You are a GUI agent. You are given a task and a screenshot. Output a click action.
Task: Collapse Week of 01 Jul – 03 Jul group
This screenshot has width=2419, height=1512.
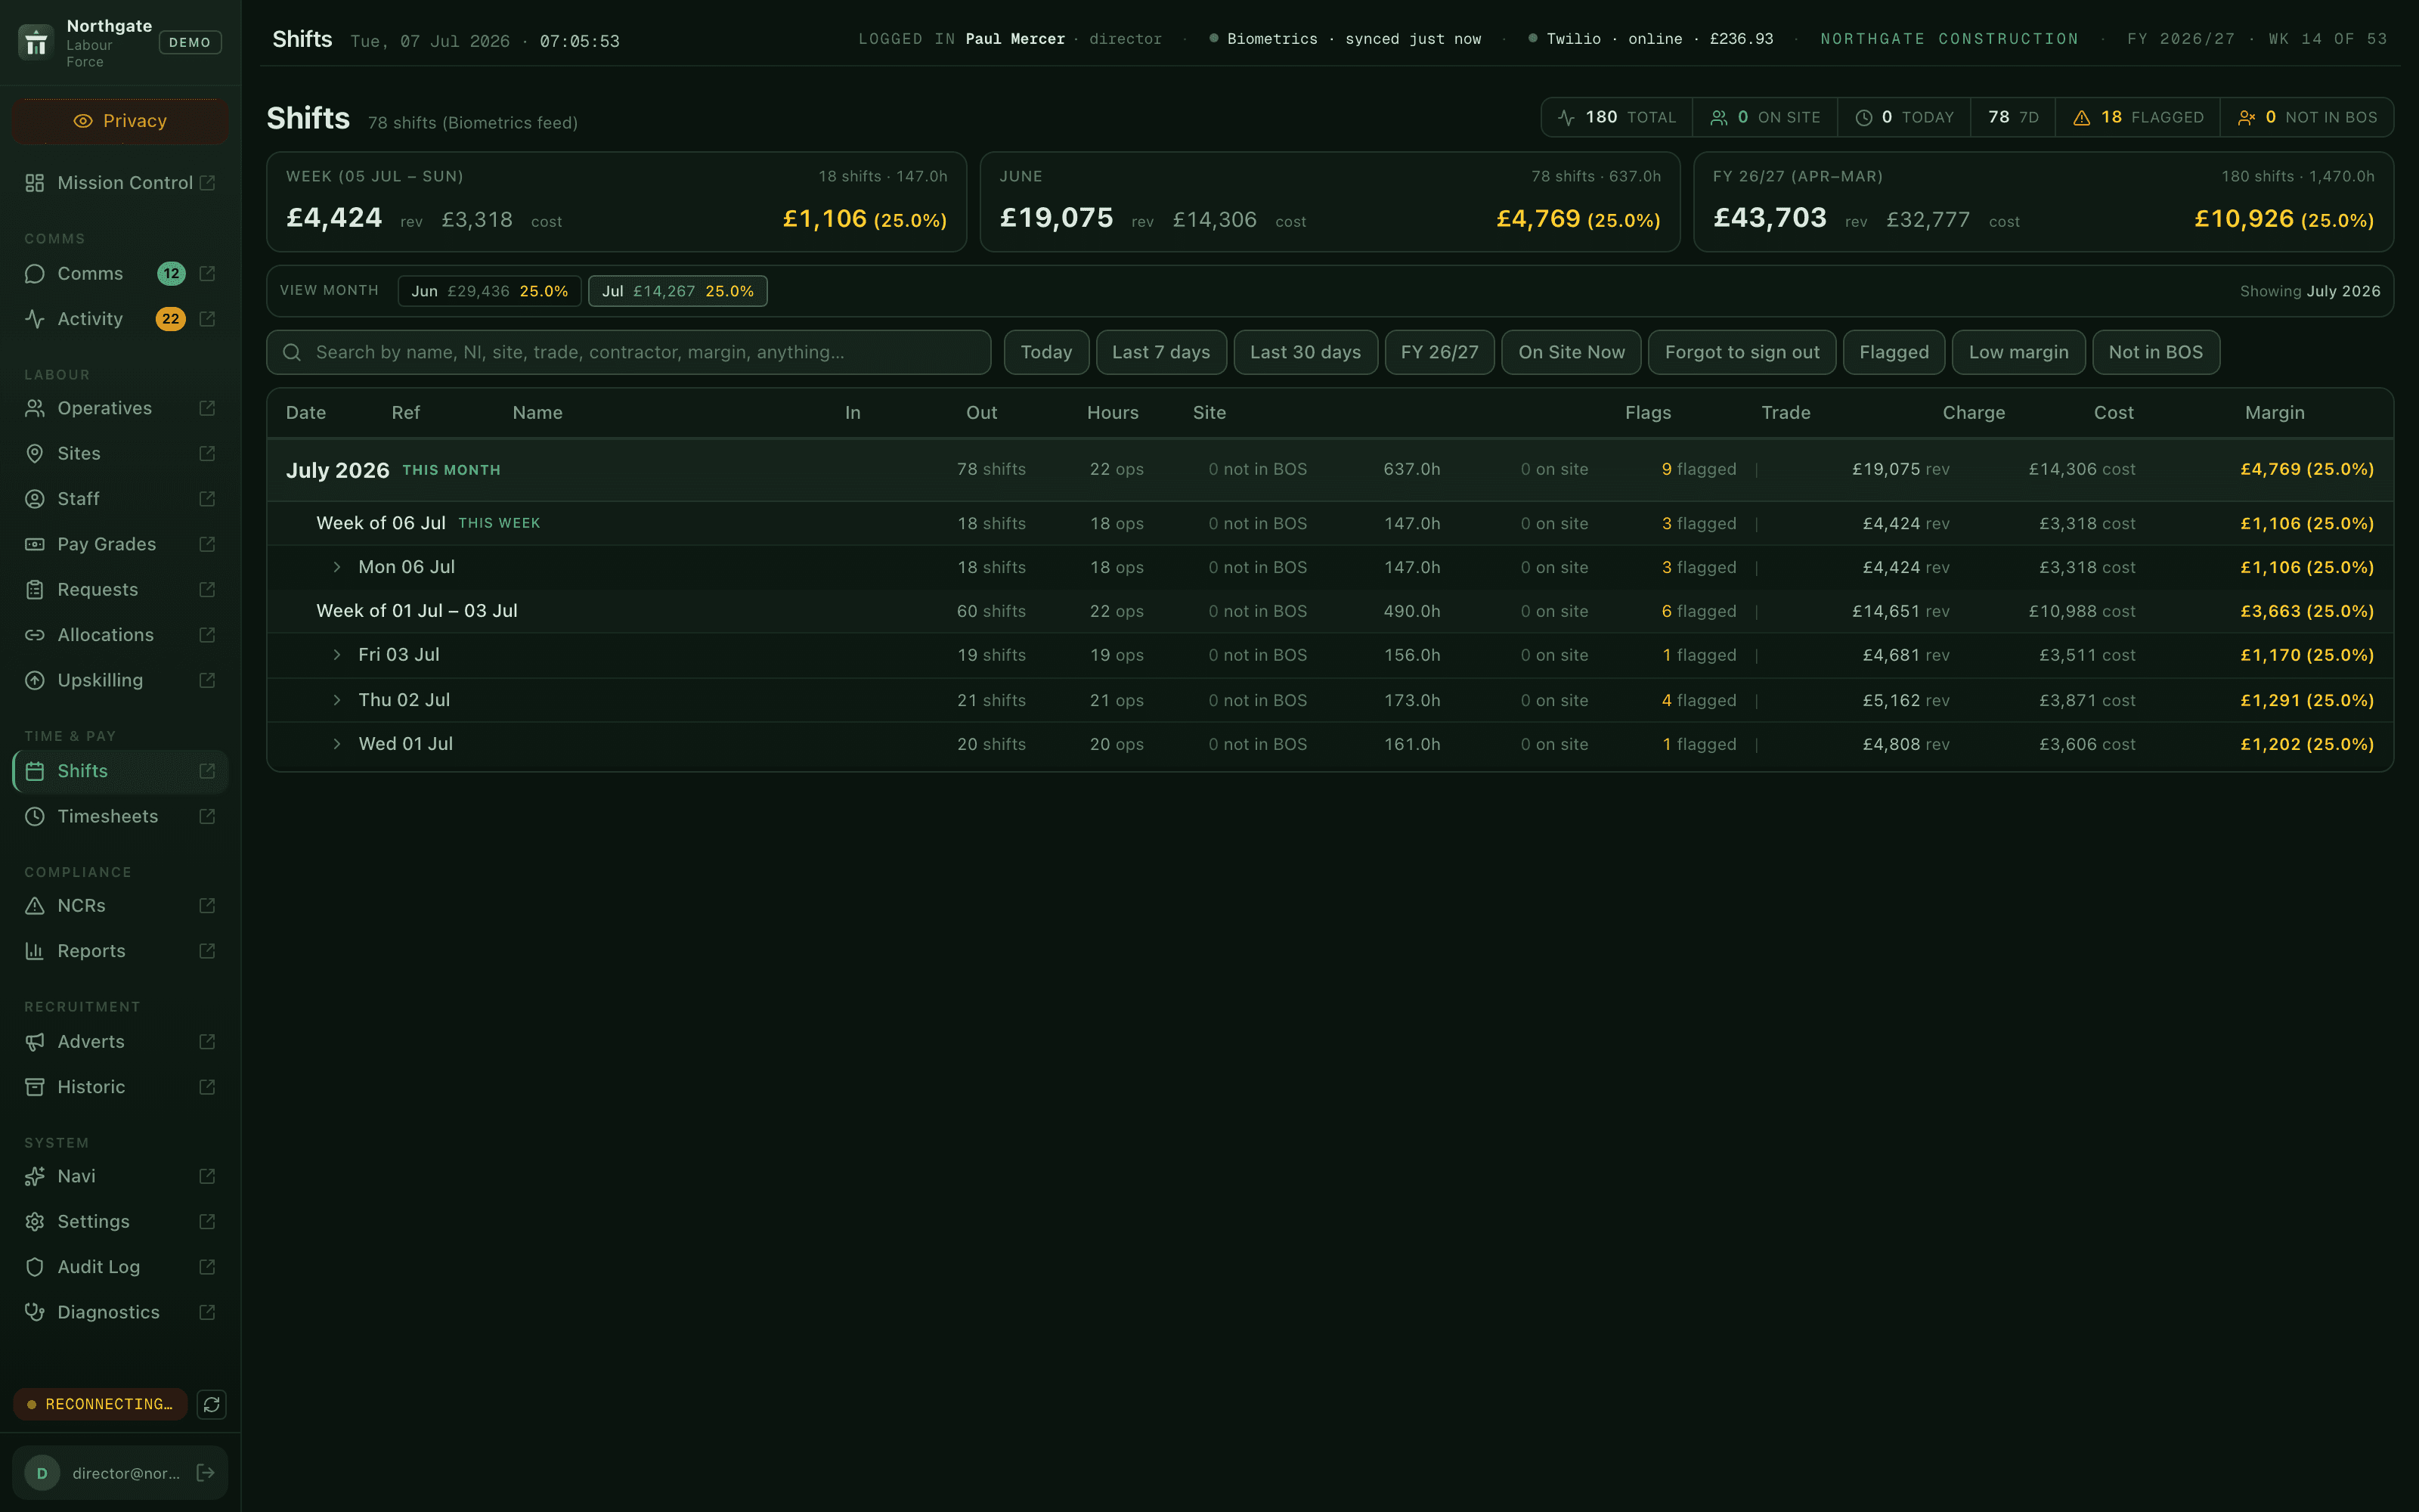(x=1330, y=611)
